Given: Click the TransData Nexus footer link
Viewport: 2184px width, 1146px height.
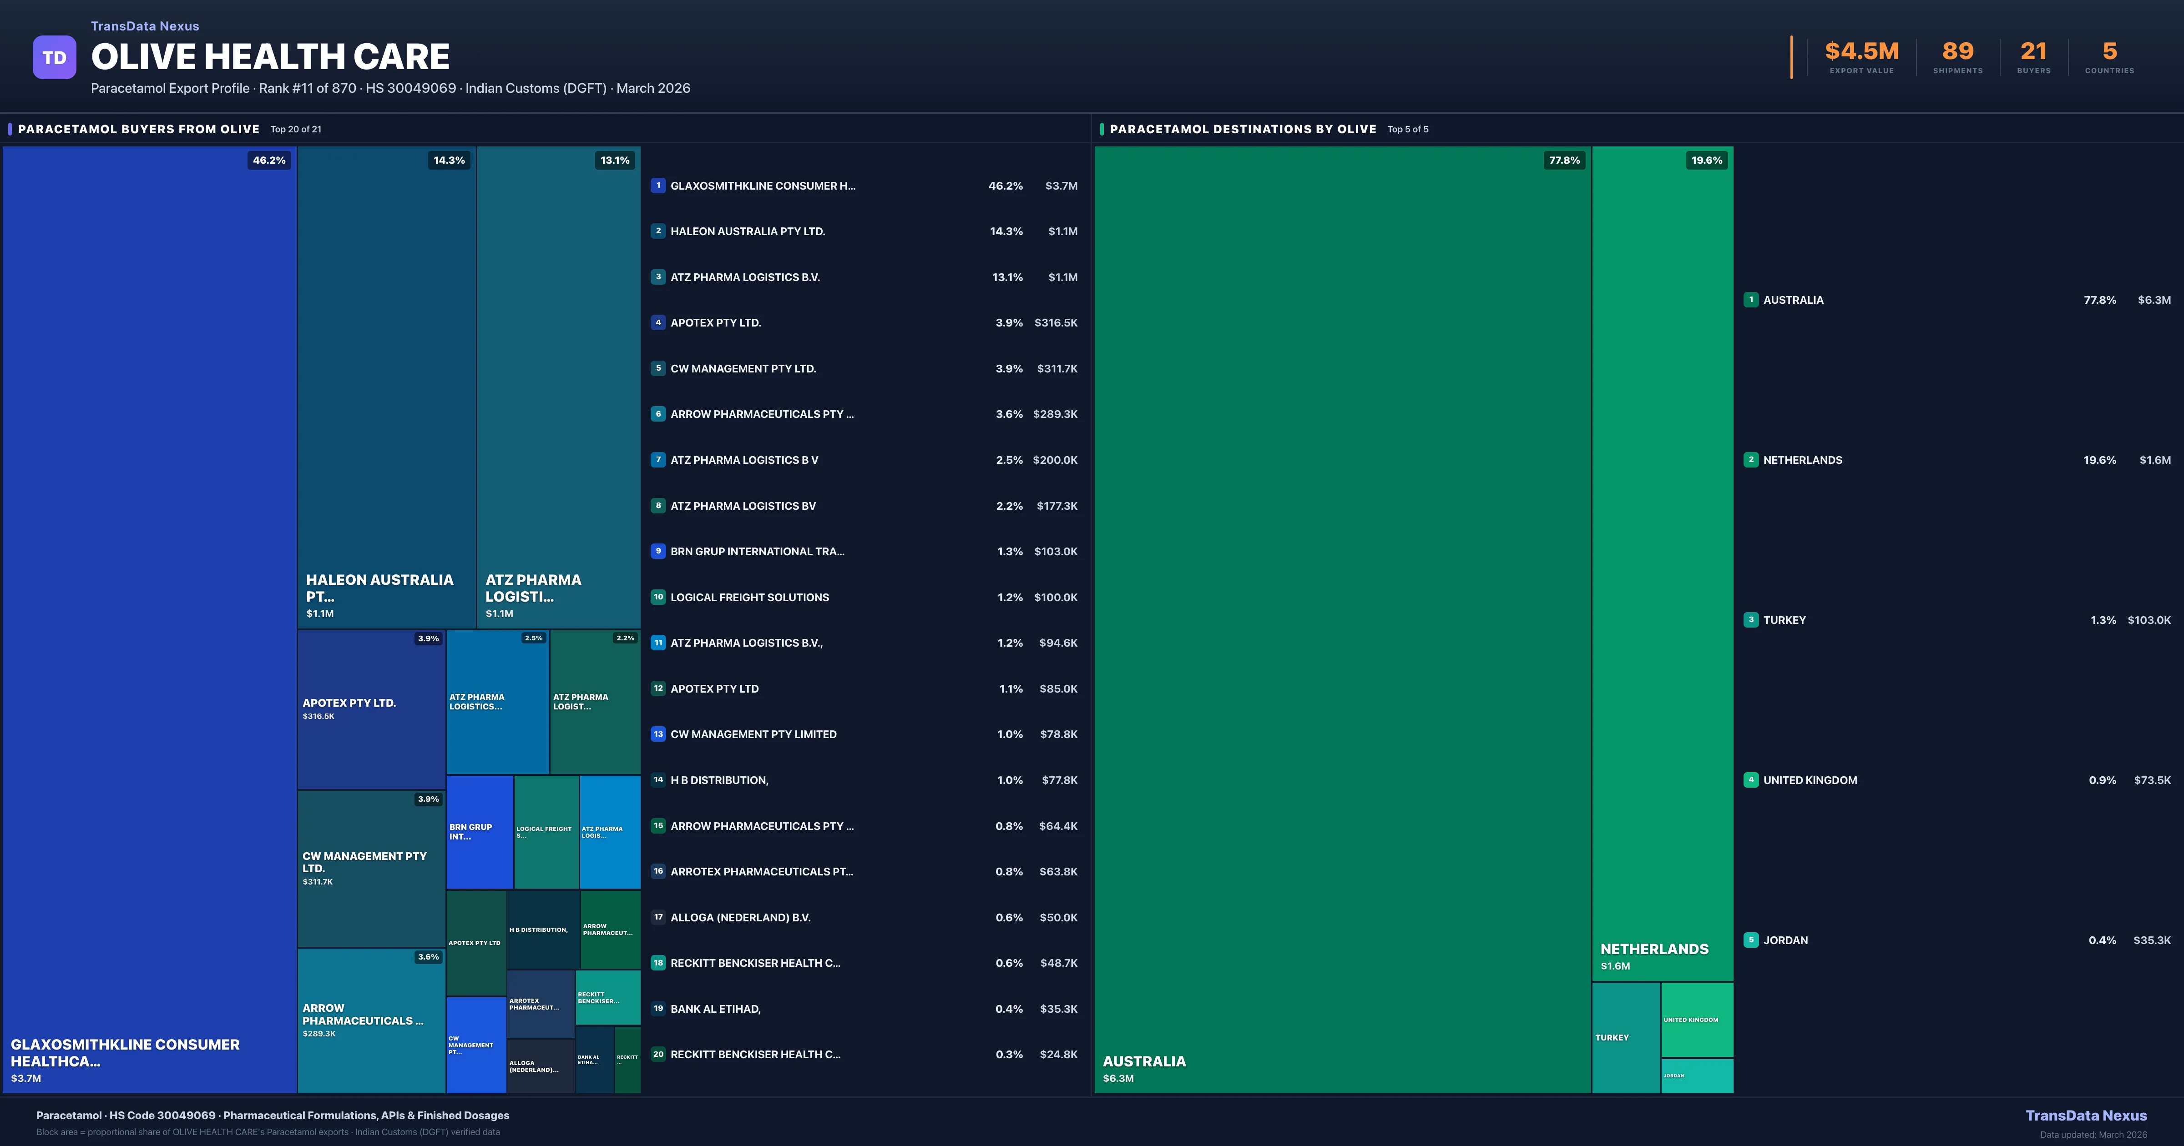Looking at the screenshot, I should pos(2086,1116).
